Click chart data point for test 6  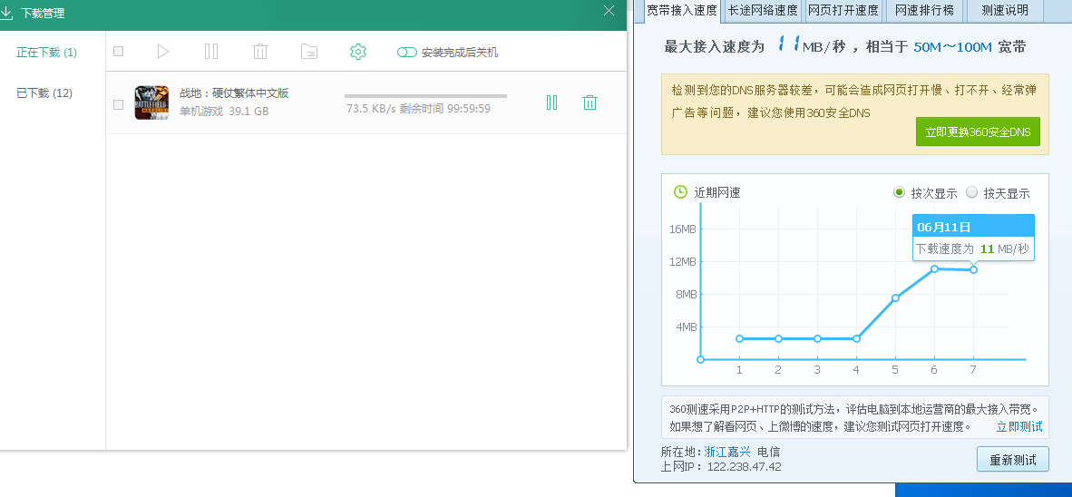tap(934, 268)
